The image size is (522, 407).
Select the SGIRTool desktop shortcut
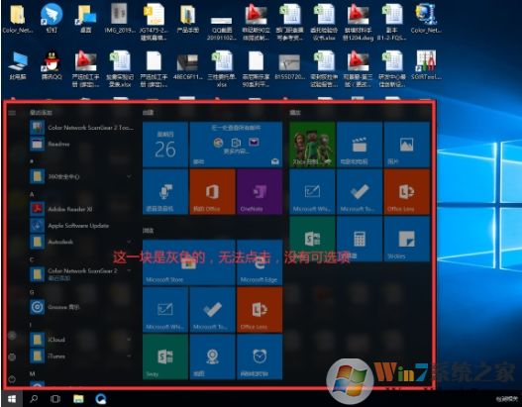[426, 65]
